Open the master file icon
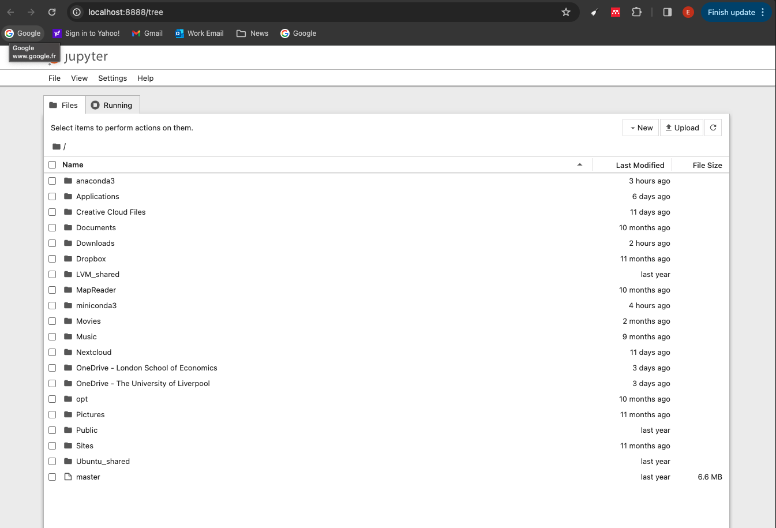 [68, 477]
